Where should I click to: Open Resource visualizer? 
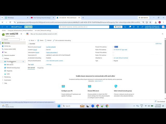tap(10, 55)
